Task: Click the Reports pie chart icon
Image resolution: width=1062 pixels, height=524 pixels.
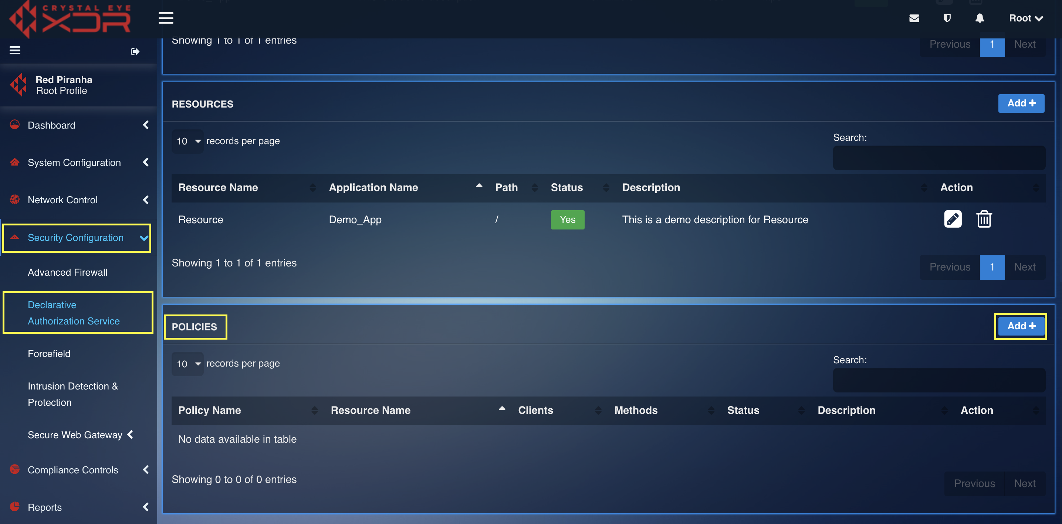Action: pyautogui.click(x=14, y=506)
